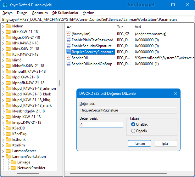Select the KtmRm folder icon
195x177 pixels.
8,145
